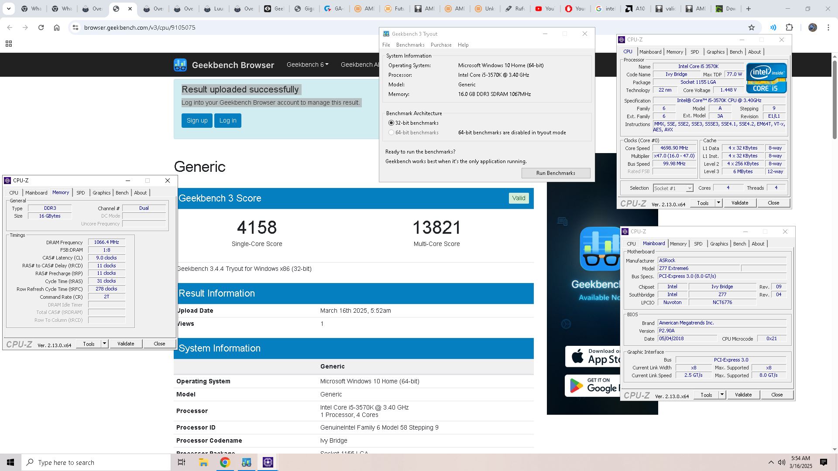Click the Get it on Google Play badge
The image size is (838, 471).
(x=593, y=386)
